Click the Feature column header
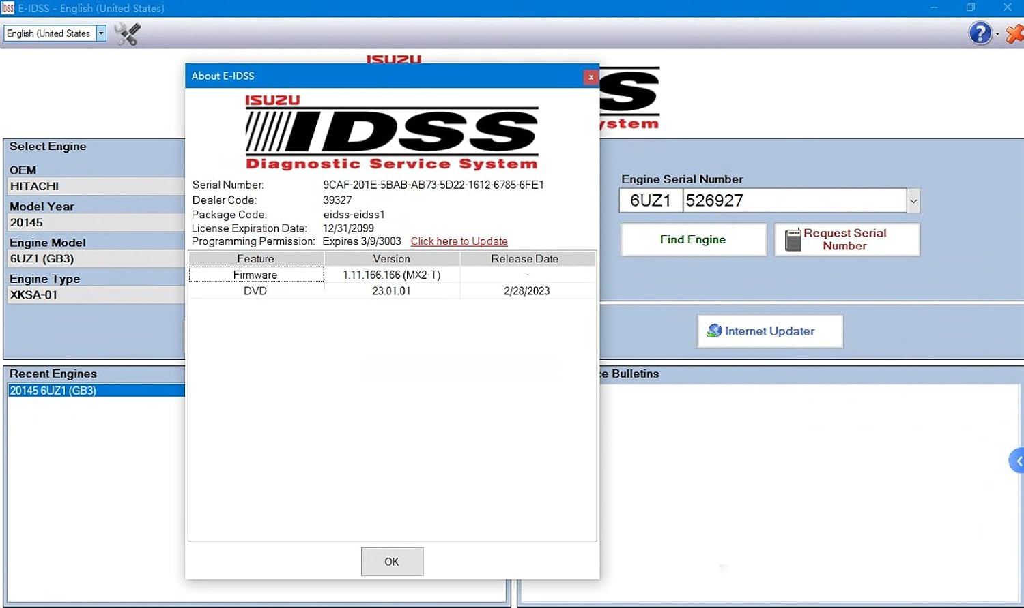 pos(255,259)
